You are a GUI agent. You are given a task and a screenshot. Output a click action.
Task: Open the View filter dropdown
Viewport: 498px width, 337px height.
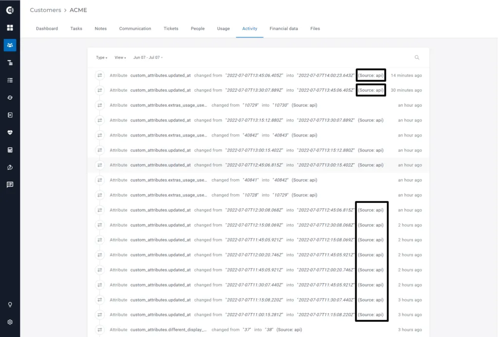(x=120, y=57)
